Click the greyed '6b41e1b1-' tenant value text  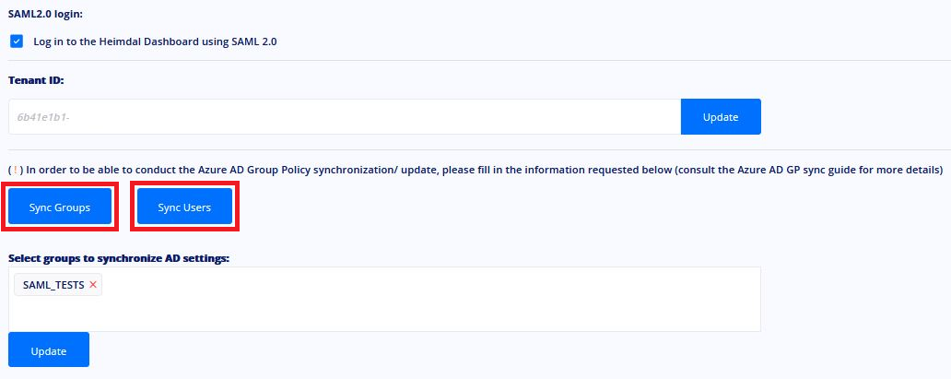(43, 117)
